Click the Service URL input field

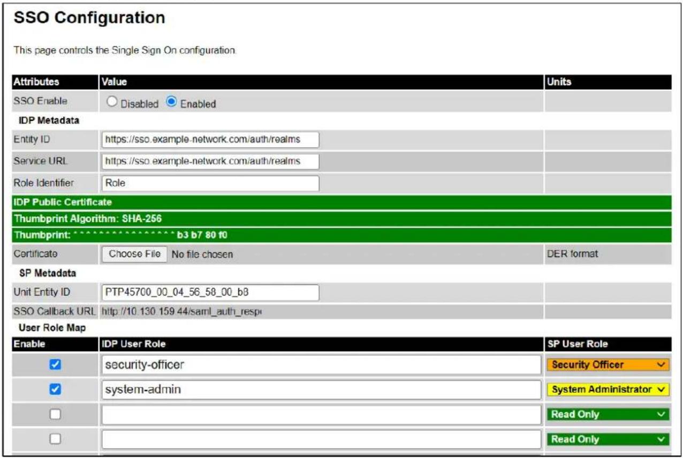209,161
